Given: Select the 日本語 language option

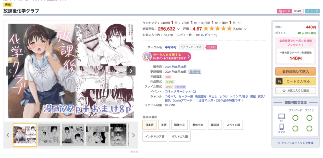Looking at the screenshot, I should [149, 125].
